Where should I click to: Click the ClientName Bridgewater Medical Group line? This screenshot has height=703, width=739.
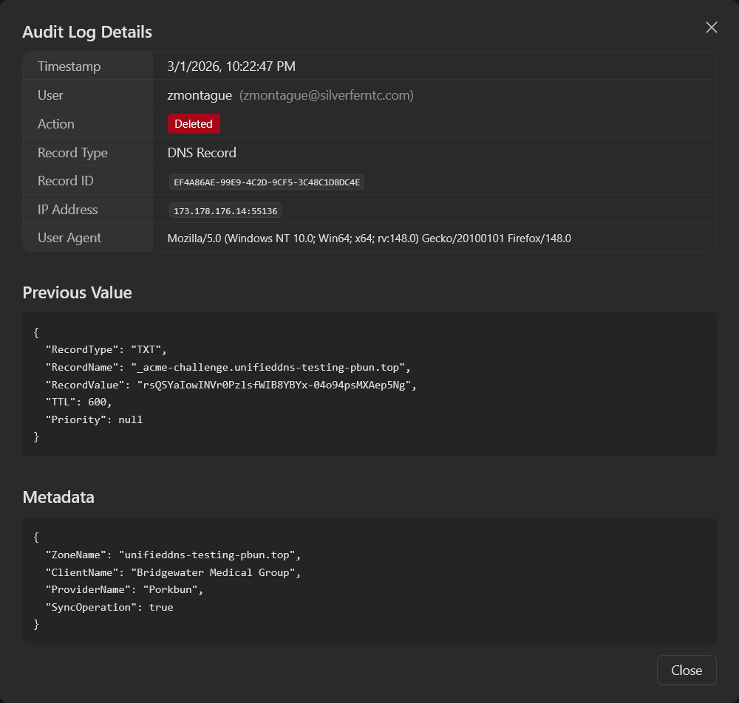click(174, 572)
